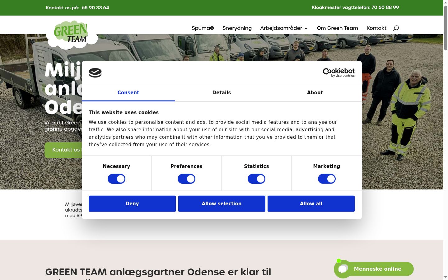Open the Spuma® menu item
This screenshot has width=448, height=280.
[203, 28]
